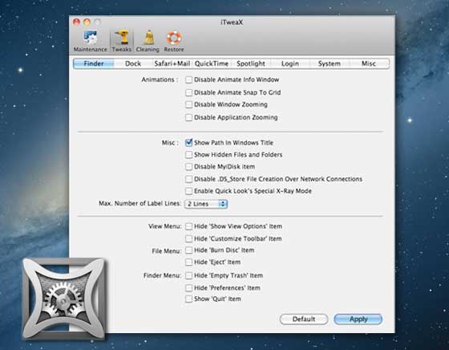The height and width of the screenshot is (350, 449).
Task: Check Hide 'Burn Disc' Item
Action: (x=188, y=250)
